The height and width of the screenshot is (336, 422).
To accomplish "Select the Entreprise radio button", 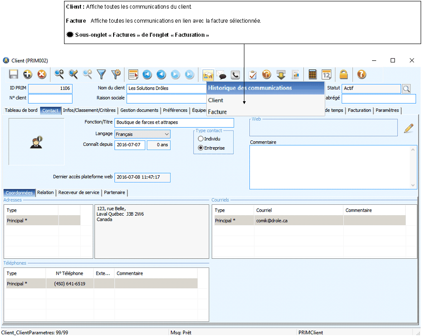I will tap(201, 148).
